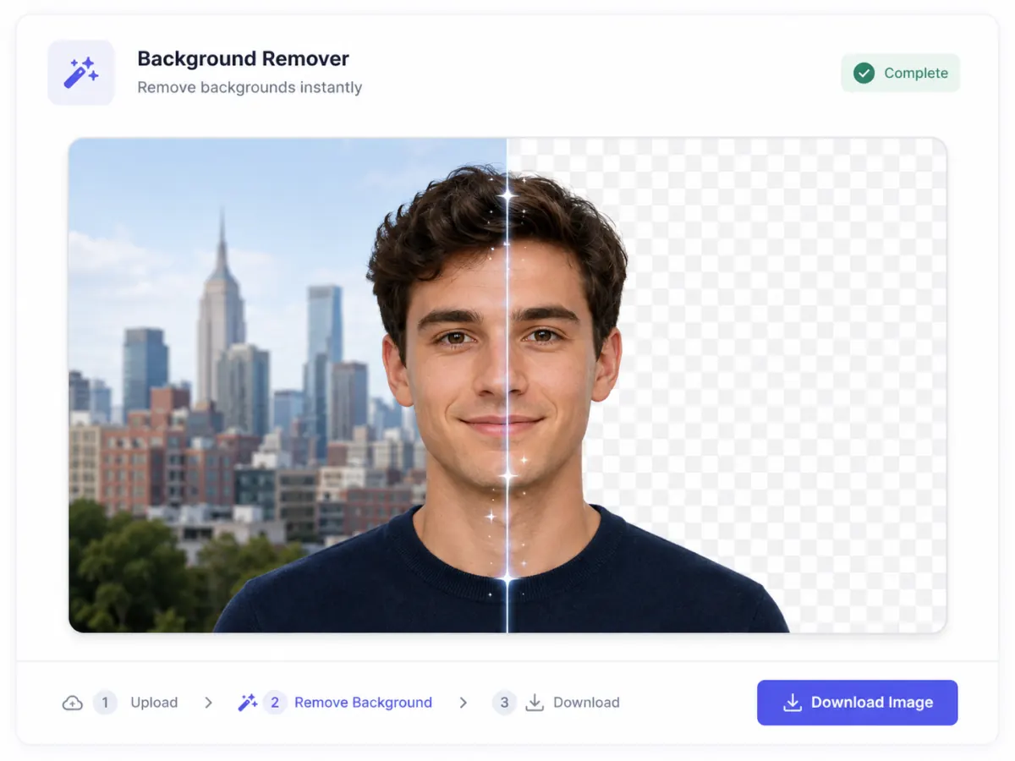Click the chevron after Upload
This screenshot has width=1015, height=761.
[208, 703]
